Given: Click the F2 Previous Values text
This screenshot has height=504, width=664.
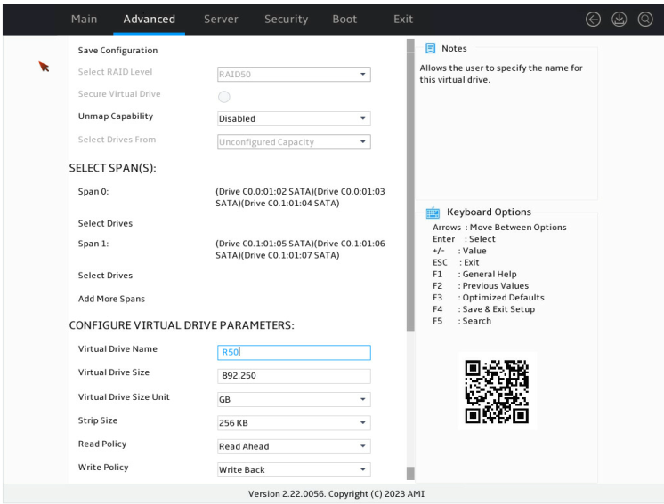Looking at the screenshot, I should [481, 286].
